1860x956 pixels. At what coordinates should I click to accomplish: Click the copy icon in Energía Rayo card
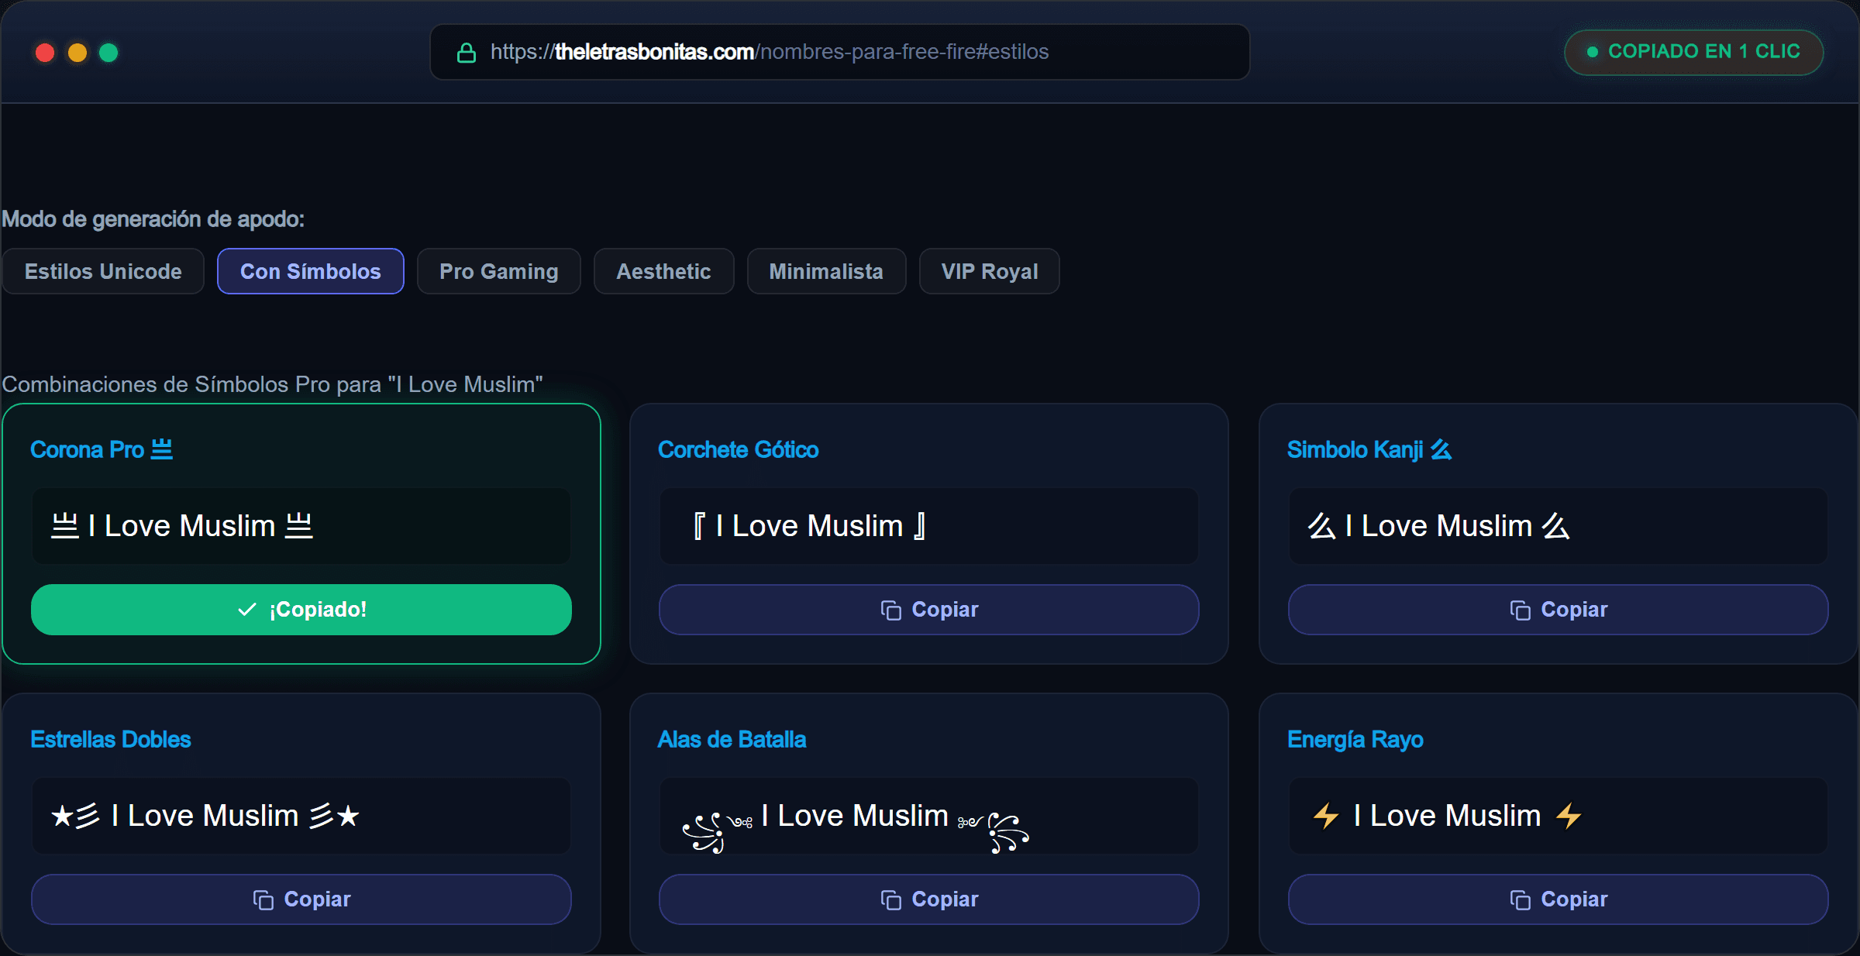click(x=1520, y=900)
